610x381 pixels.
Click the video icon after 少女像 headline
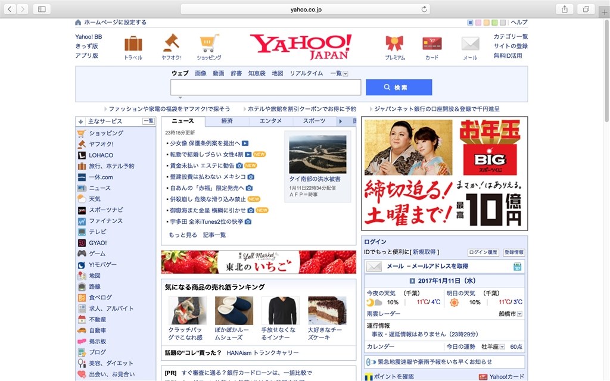click(245, 143)
